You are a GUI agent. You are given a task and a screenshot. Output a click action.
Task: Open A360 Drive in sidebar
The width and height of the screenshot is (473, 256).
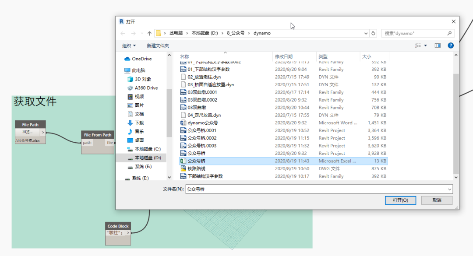click(142, 88)
